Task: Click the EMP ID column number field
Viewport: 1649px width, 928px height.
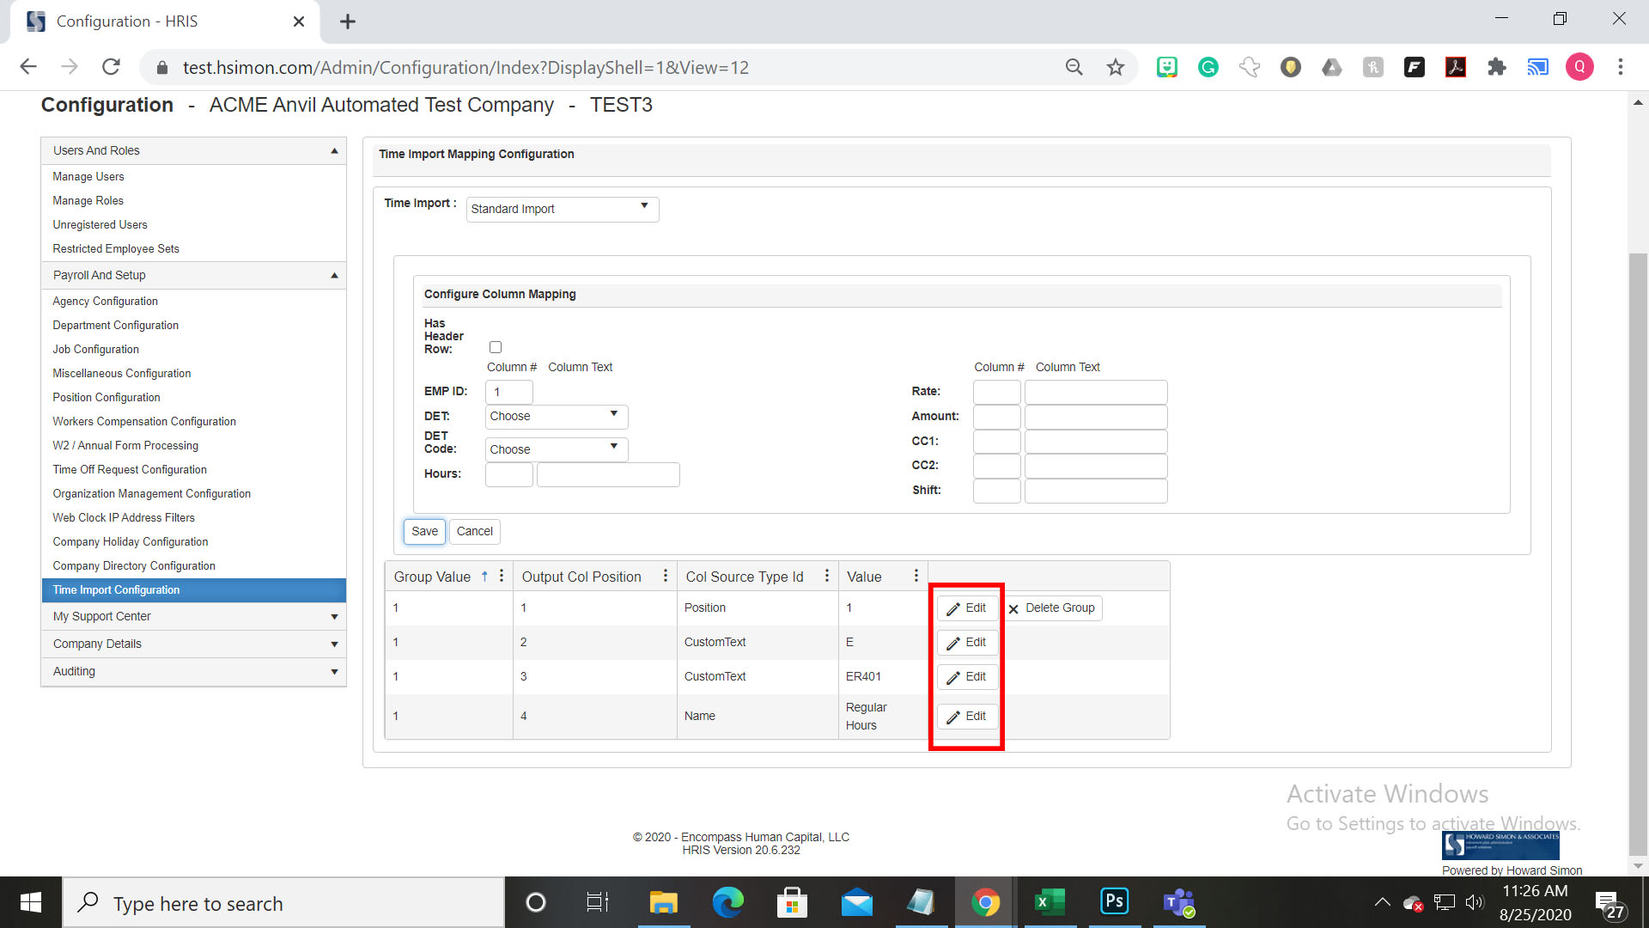Action: coord(509,392)
